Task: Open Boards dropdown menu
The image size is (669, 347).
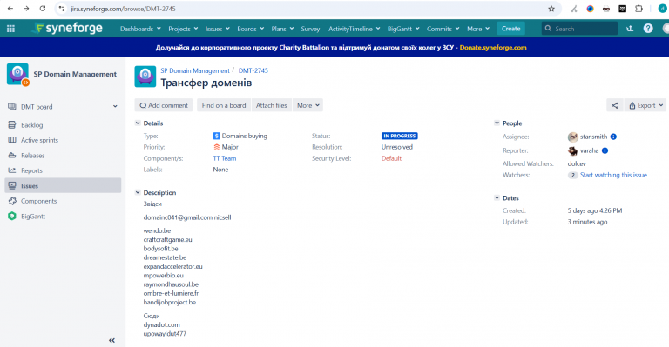Action: [251, 29]
